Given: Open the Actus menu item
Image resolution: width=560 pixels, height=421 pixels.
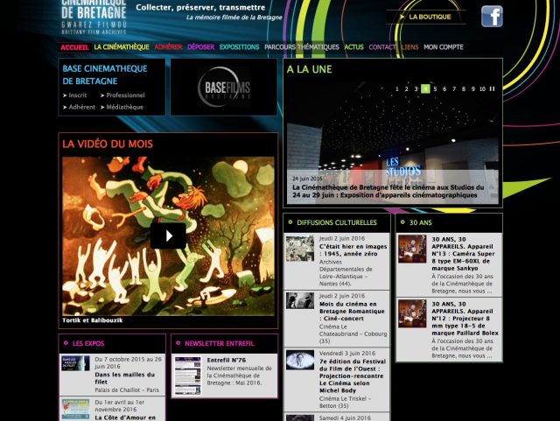Looking at the screenshot, I should (x=353, y=46).
